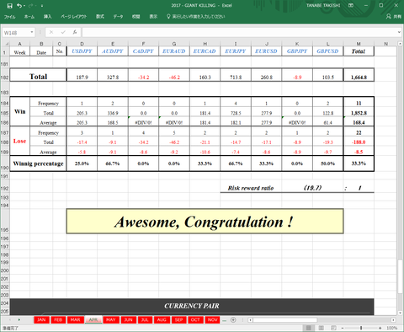Switch to the NOV sheet tab
404x332 pixels.
213,320
